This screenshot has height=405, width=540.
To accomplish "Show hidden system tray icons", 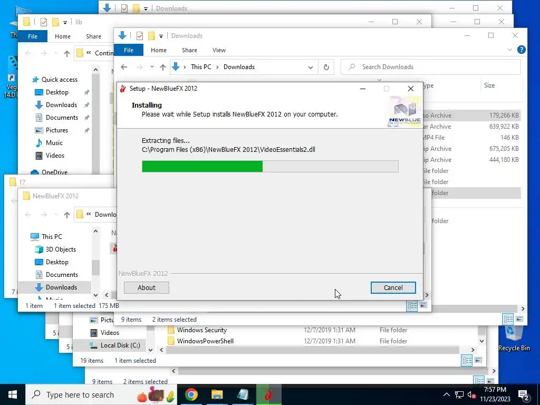I will [x=446, y=394].
